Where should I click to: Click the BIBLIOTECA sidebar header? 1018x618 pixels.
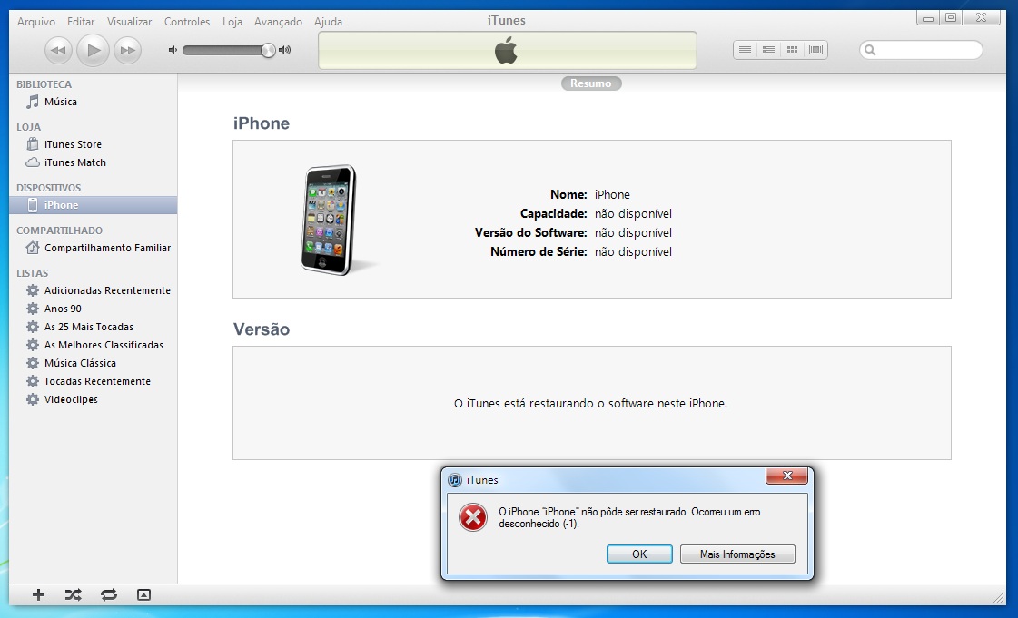(x=44, y=84)
